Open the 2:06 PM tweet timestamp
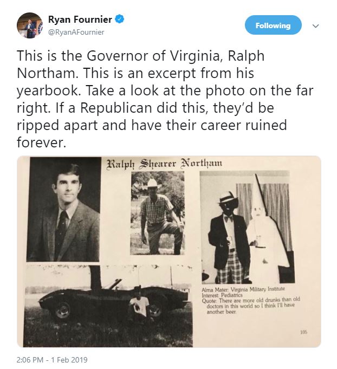337x369 pixels. coord(30,360)
